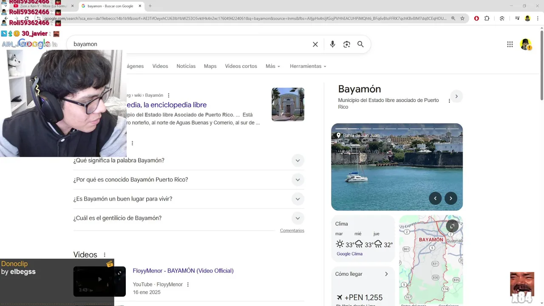Open more options dots in Bayamón knowledge panel
544x306 pixels.
coord(449,101)
